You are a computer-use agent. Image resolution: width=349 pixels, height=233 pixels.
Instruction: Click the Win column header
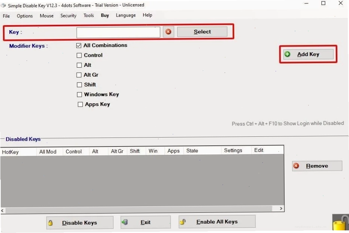[156, 151]
